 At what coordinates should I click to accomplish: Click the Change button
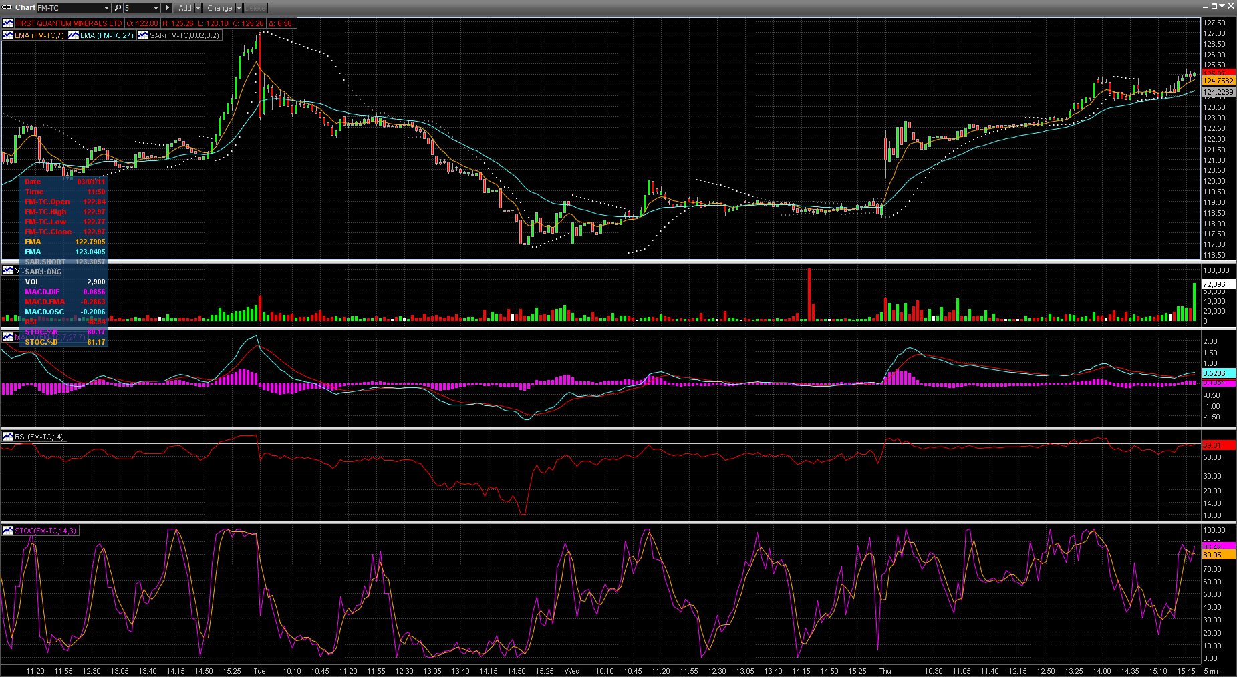pos(219,8)
